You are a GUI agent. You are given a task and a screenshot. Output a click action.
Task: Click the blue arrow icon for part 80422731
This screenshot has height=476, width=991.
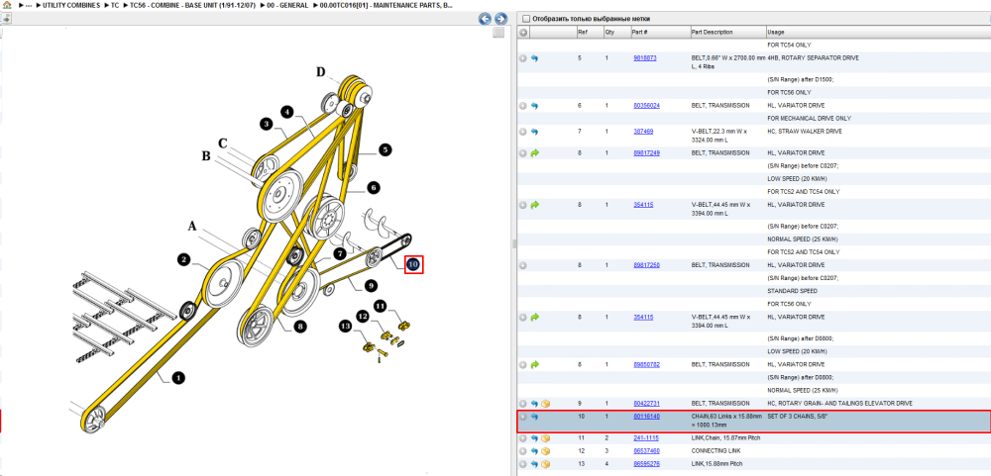pos(535,404)
